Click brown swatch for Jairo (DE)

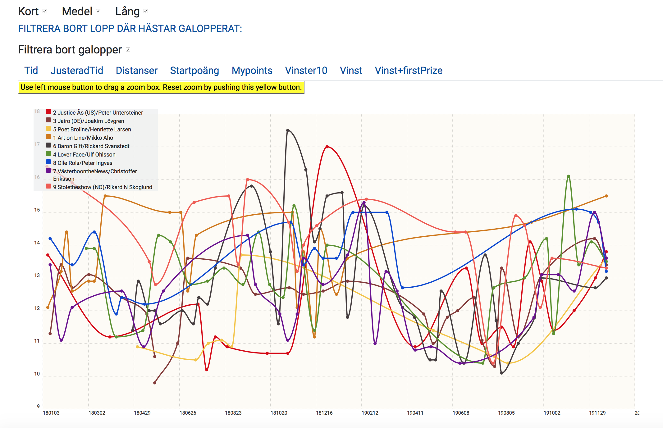coord(48,120)
